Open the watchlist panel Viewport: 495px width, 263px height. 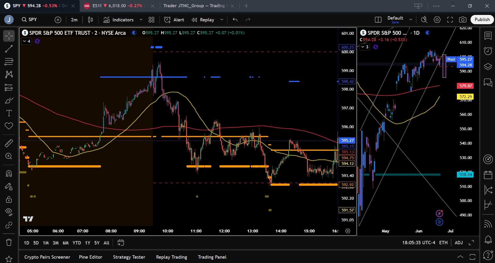point(488,36)
